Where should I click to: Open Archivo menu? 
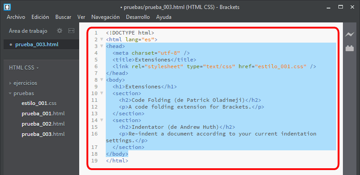16,17
